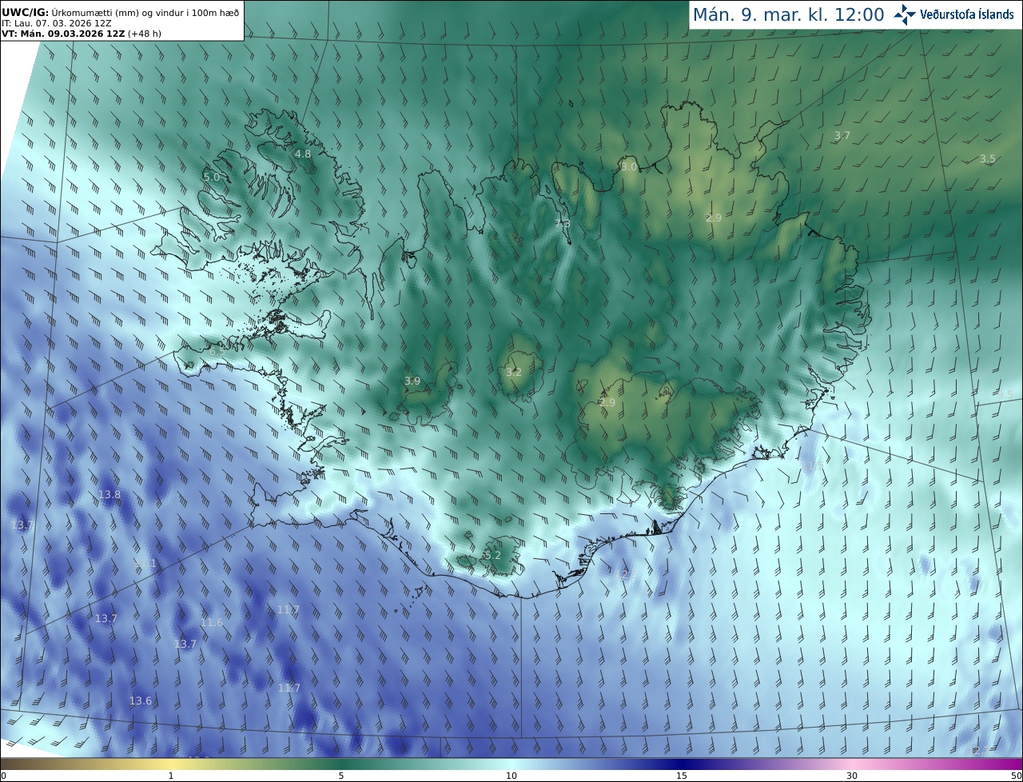1023x782 pixels.
Task: Click the colour scale tick labelled 50
Action: click(1016, 776)
